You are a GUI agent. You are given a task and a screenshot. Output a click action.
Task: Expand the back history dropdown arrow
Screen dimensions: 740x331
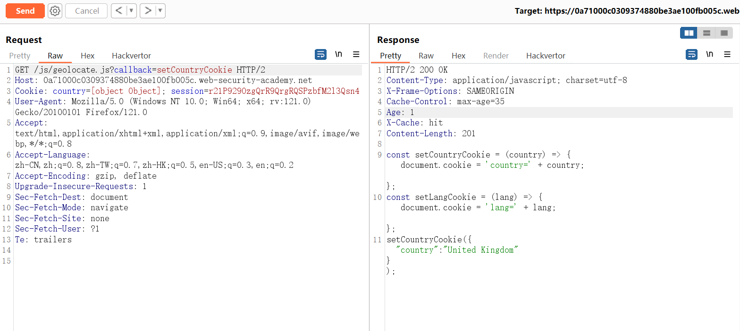[131, 11]
